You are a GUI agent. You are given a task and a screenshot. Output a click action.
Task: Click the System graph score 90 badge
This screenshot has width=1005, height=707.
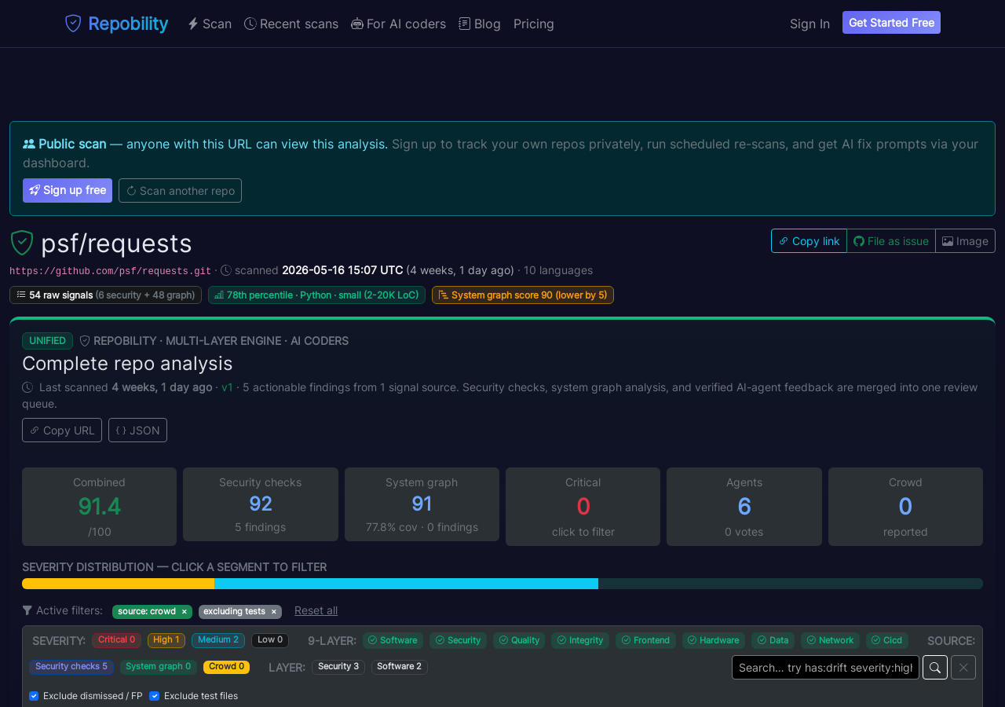click(523, 295)
